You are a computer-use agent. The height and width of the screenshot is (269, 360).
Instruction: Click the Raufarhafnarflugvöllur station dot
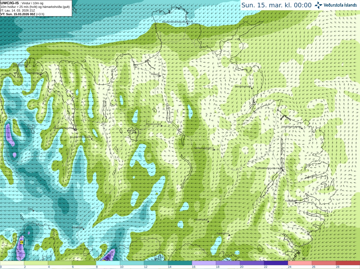click(188, 24)
